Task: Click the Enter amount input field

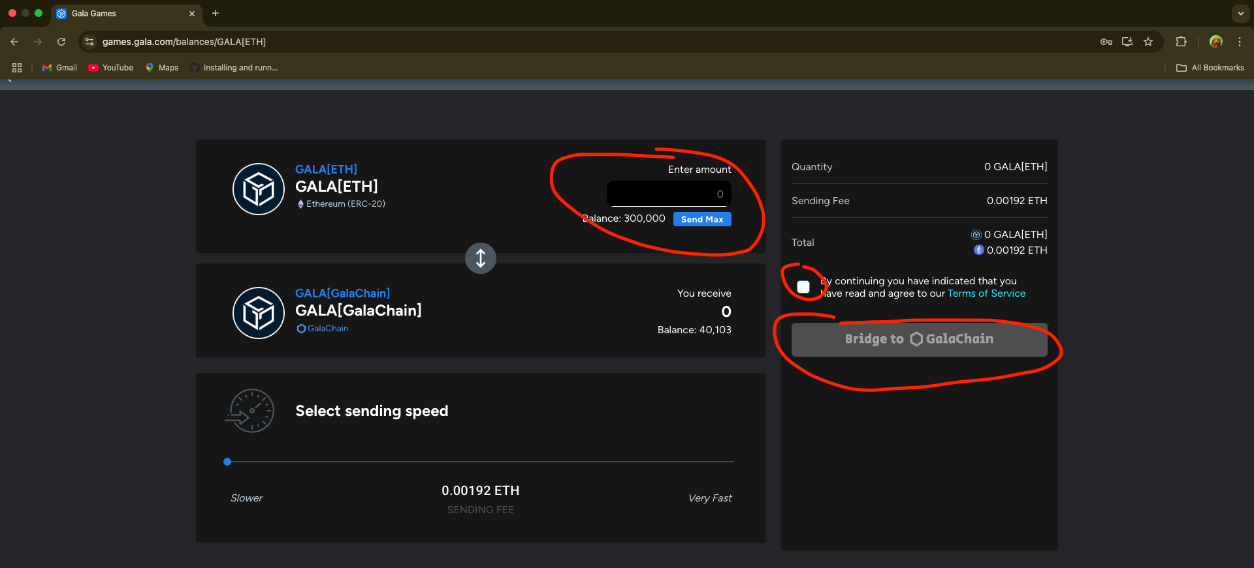Action: [669, 194]
